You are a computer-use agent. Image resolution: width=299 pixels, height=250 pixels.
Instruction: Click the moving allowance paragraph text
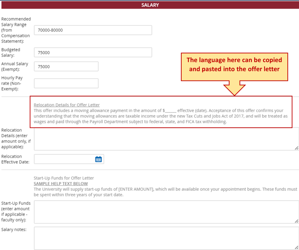click(x=161, y=116)
